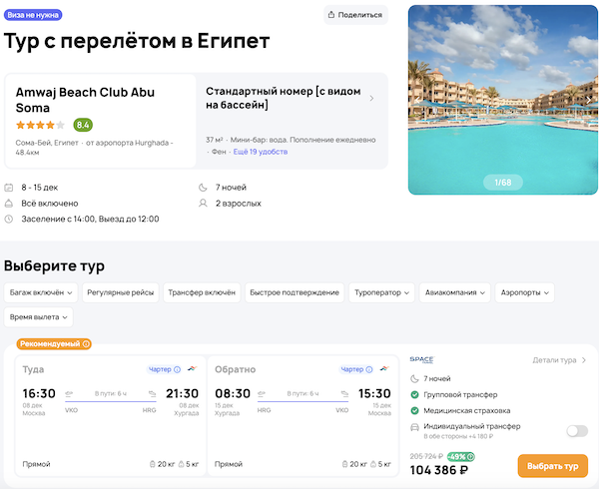599x489 pixels.
Task: Click the info icon on Рекомендуемый badge
Action: 86,344
